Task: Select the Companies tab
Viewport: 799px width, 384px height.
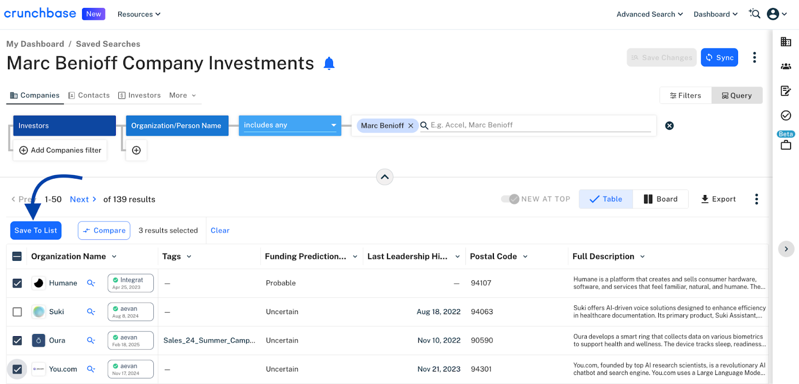Action: tap(35, 95)
